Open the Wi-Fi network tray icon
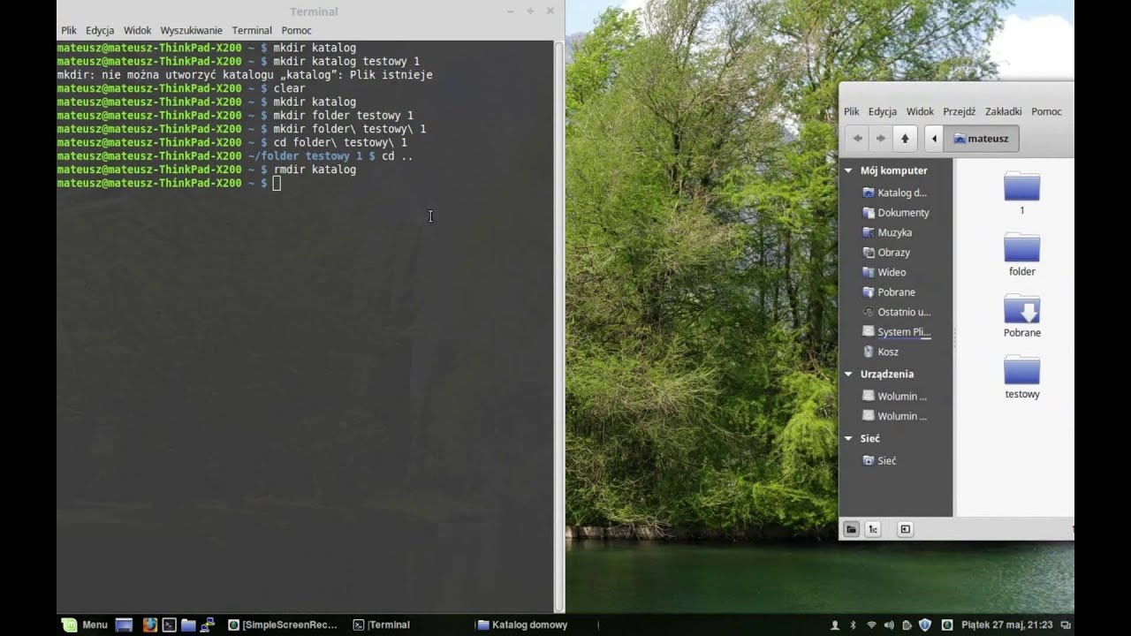This screenshot has width=1131, height=636. (871, 625)
